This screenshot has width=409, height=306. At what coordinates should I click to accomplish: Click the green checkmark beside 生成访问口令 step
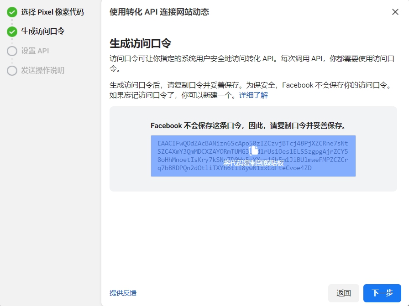click(12, 31)
